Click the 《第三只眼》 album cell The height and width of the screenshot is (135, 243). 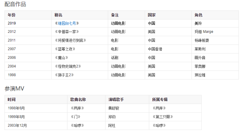pyautogui.click(x=163, y=117)
